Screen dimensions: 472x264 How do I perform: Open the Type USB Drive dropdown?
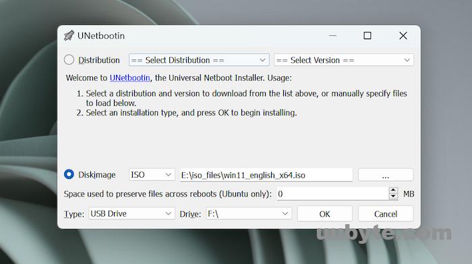click(131, 213)
